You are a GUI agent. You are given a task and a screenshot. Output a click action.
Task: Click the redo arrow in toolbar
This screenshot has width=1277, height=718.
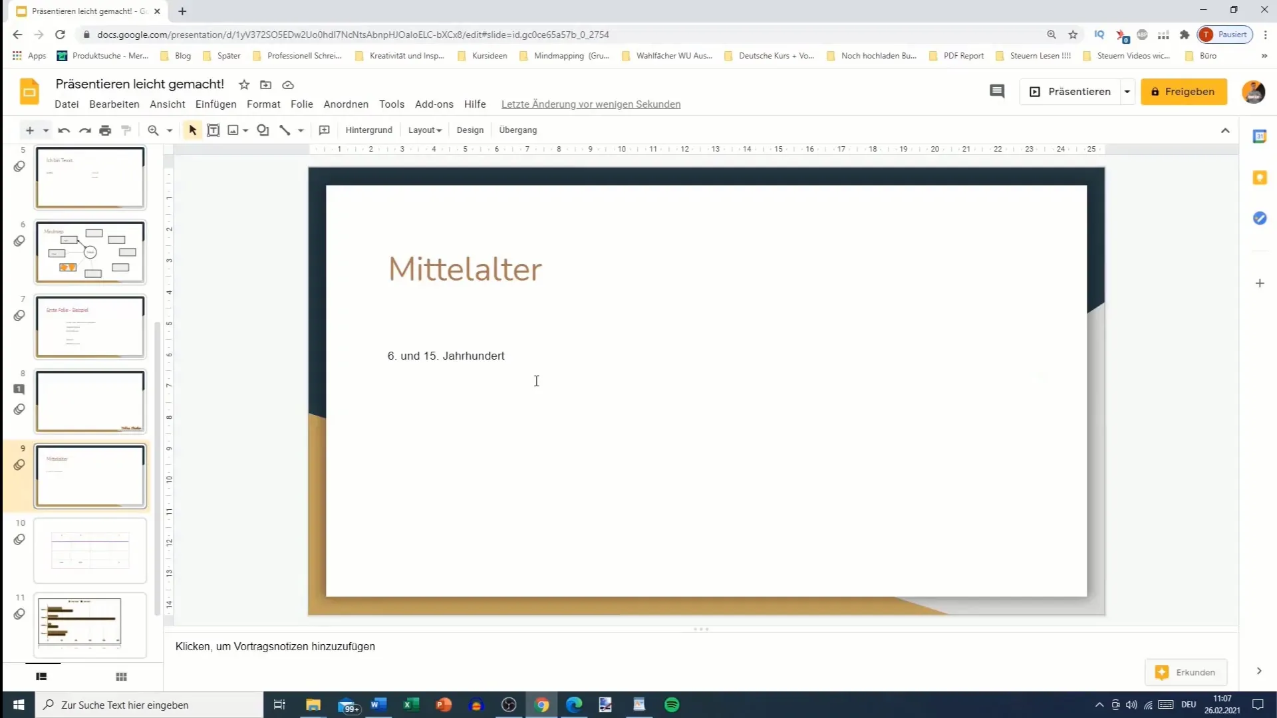click(x=84, y=130)
